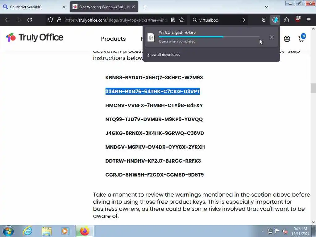The width and height of the screenshot is (316, 237).
Task: Launch Internet Explorer from the taskbar
Action: 27,231
